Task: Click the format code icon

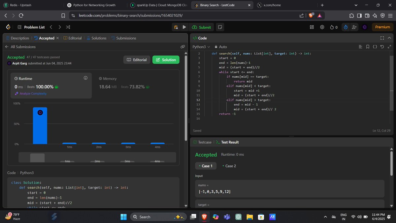Action: click(x=360, y=47)
